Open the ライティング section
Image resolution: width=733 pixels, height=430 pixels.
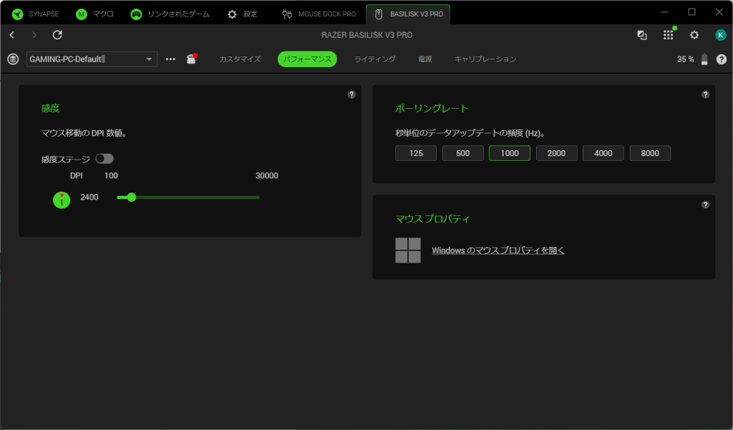pos(375,59)
